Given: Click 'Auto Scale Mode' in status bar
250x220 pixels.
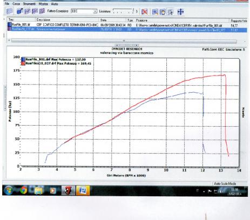Looking at the screenshot, I should [225, 183].
